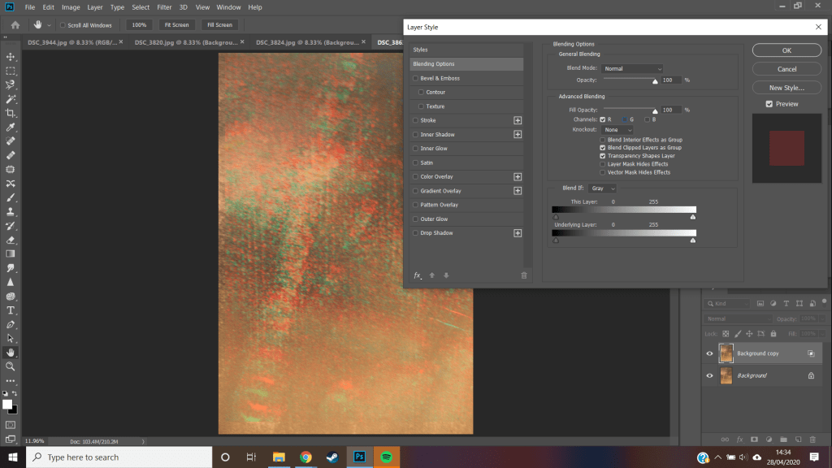Image resolution: width=832 pixels, height=468 pixels.
Task: Click the fx menu icon in Layer Style
Action: click(x=418, y=275)
